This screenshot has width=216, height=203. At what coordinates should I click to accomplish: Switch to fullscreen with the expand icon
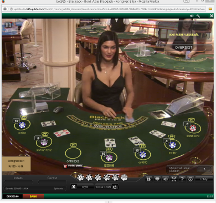pyautogui.click(x=174, y=179)
